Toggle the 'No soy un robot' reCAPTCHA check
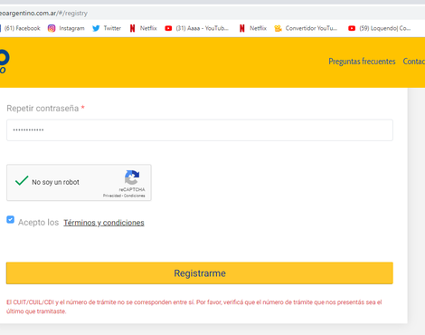 (x=22, y=181)
